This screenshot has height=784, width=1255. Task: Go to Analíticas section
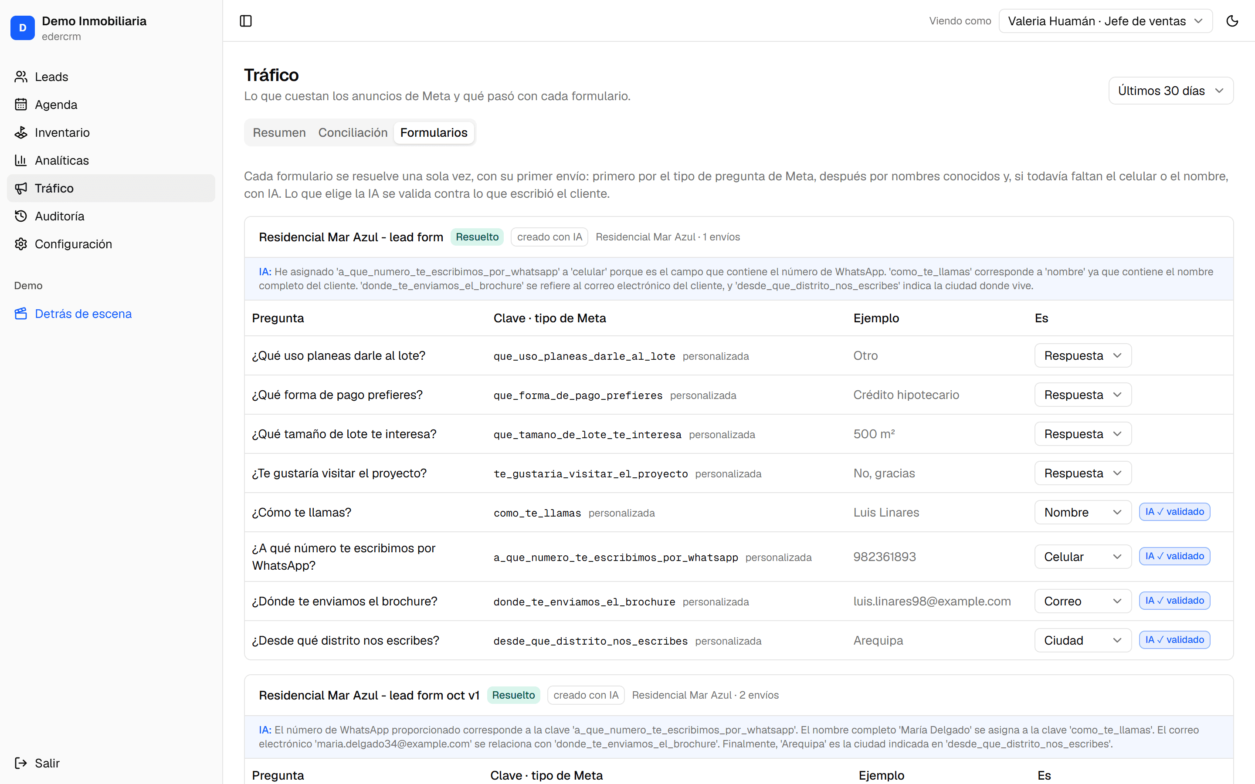(111, 160)
